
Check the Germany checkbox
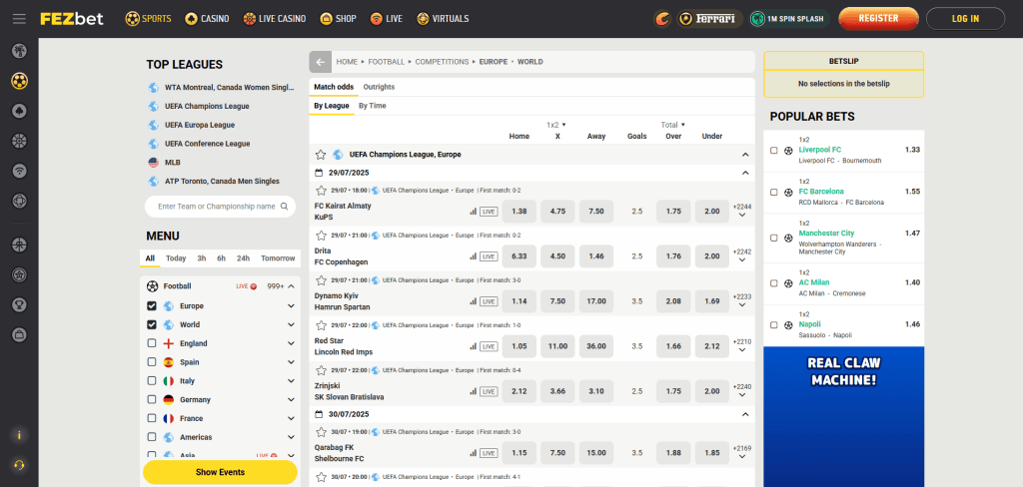pos(152,399)
